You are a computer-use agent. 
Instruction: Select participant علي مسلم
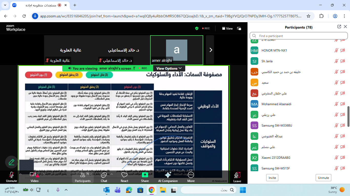pyautogui.click(x=298, y=147)
